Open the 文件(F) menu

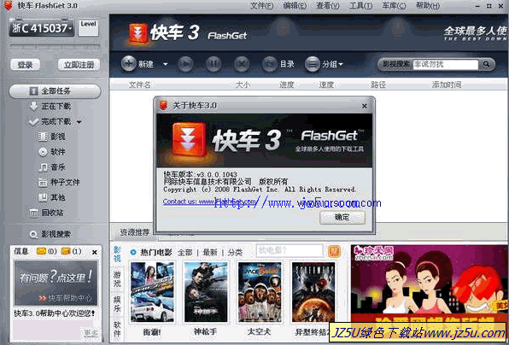click(x=261, y=6)
